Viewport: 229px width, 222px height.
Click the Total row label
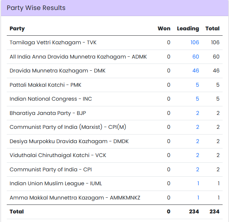(17, 212)
